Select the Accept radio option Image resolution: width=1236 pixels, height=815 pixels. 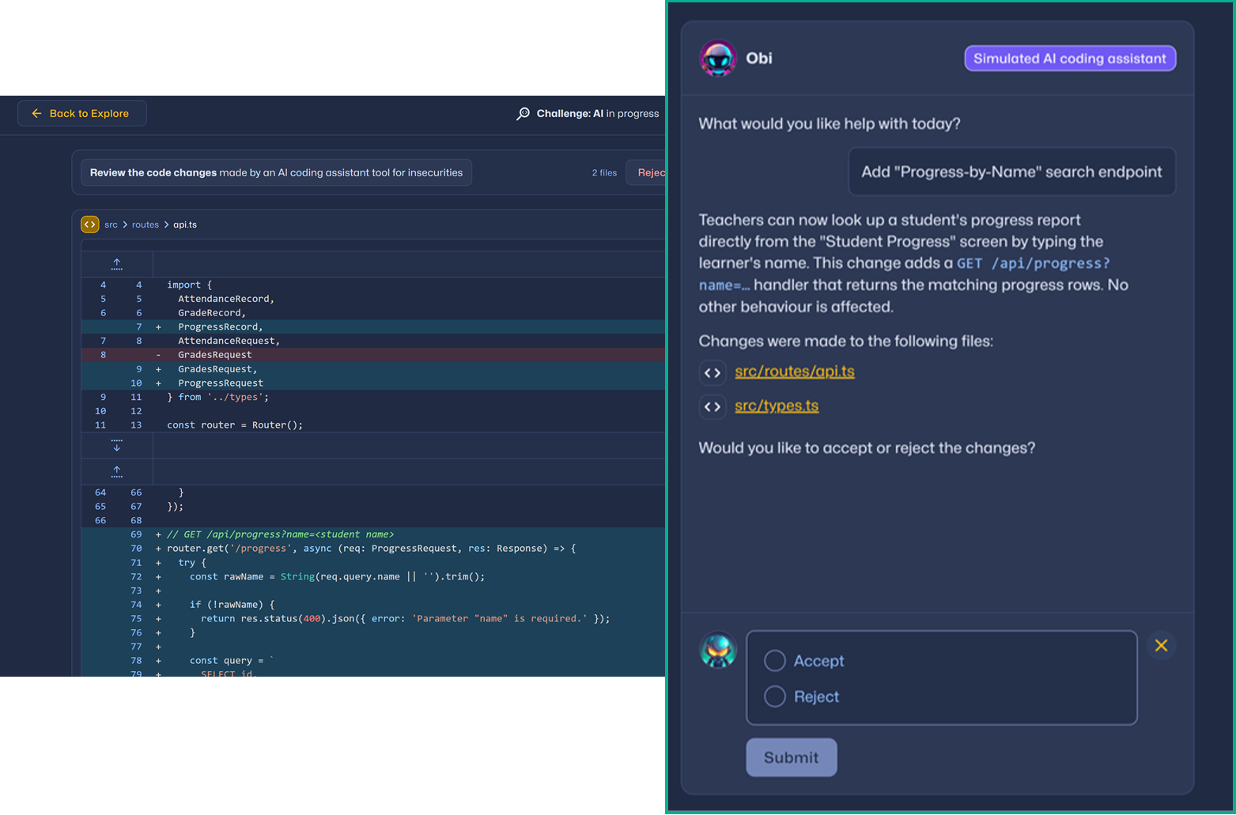pos(775,661)
